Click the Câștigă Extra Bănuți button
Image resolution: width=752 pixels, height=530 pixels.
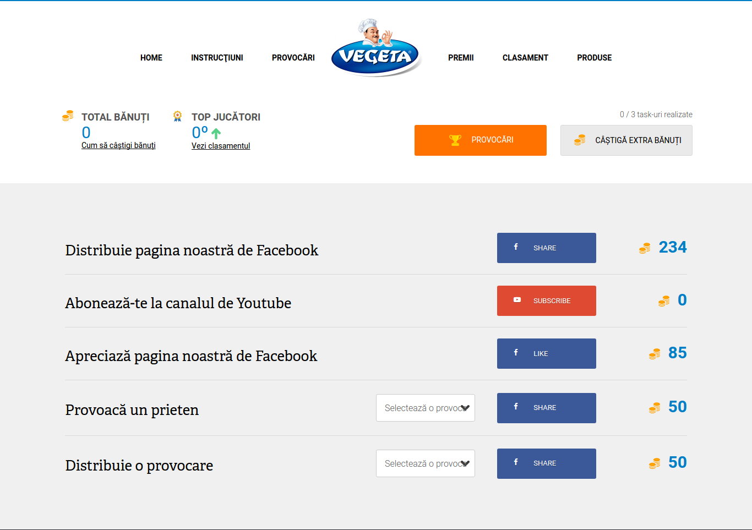626,140
